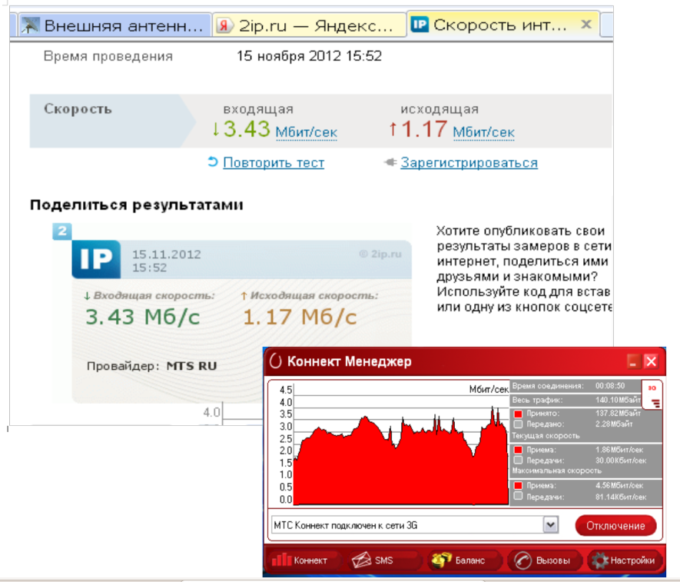Open Вызовы with the phone handset icon

click(523, 560)
